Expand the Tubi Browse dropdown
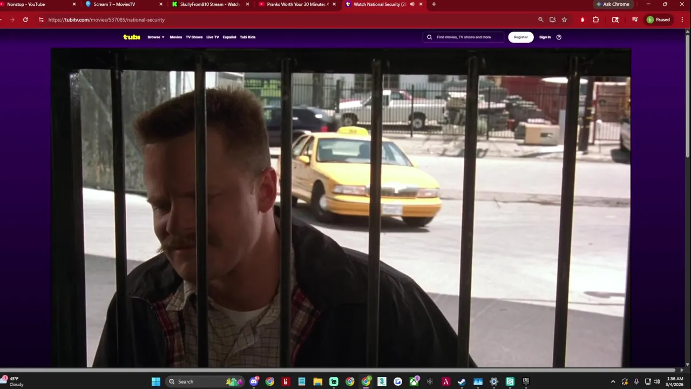Screen dimensions: 691x389 click(156, 37)
